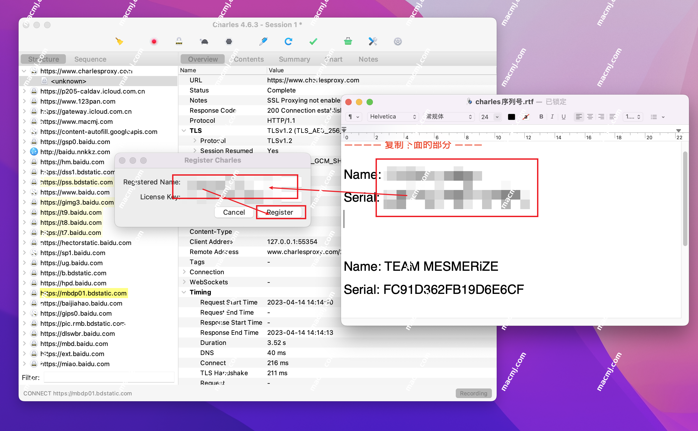Viewport: 698px width, 431px height.
Task: Toggle bold formatting in TextEdit
Action: click(x=541, y=117)
